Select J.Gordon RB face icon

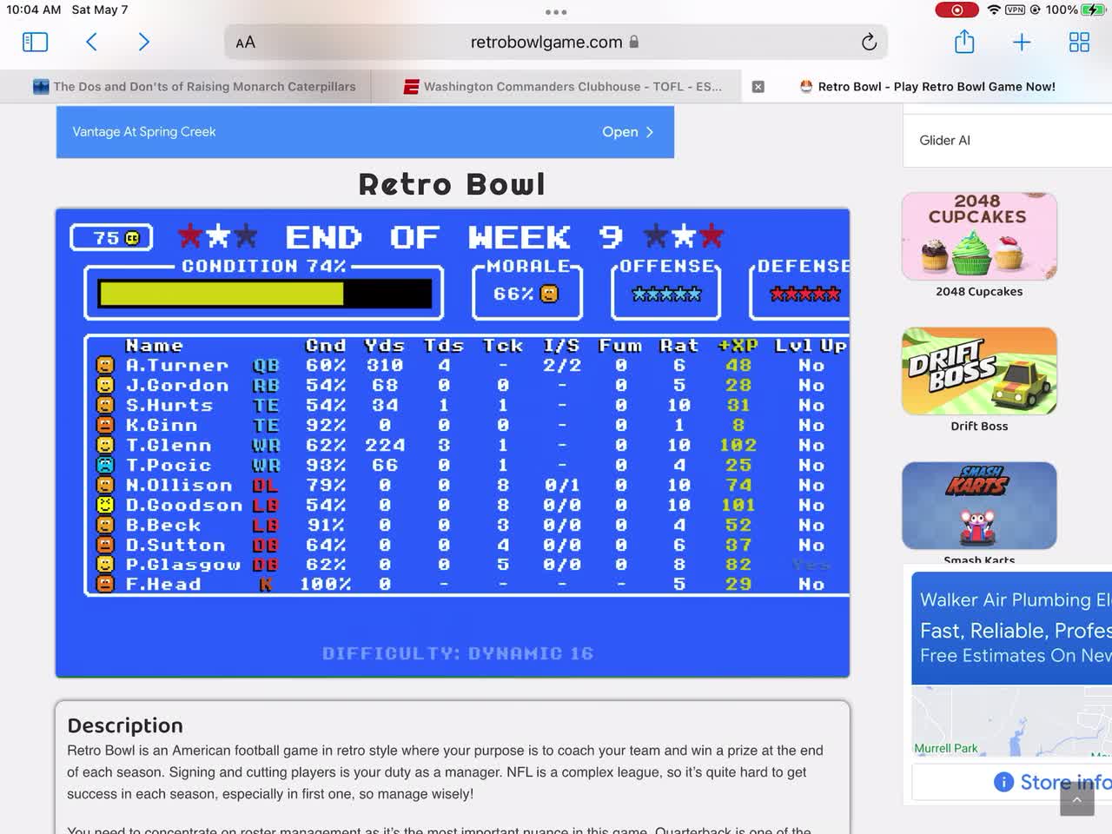click(x=105, y=386)
